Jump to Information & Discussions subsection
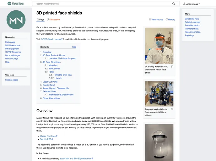Image resolution: width=216 pixels, height=161 pixels. tap(61, 95)
